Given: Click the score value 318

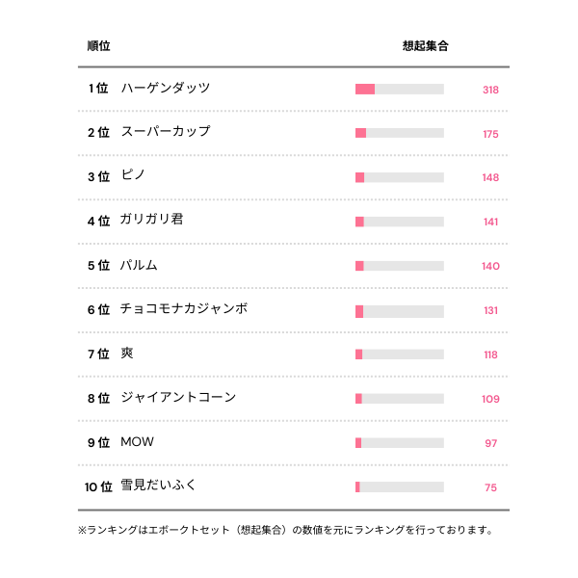Looking at the screenshot, I should (x=490, y=90).
